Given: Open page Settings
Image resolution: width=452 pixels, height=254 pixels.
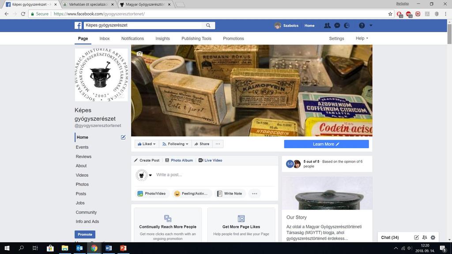Looking at the screenshot, I should tap(336, 39).
